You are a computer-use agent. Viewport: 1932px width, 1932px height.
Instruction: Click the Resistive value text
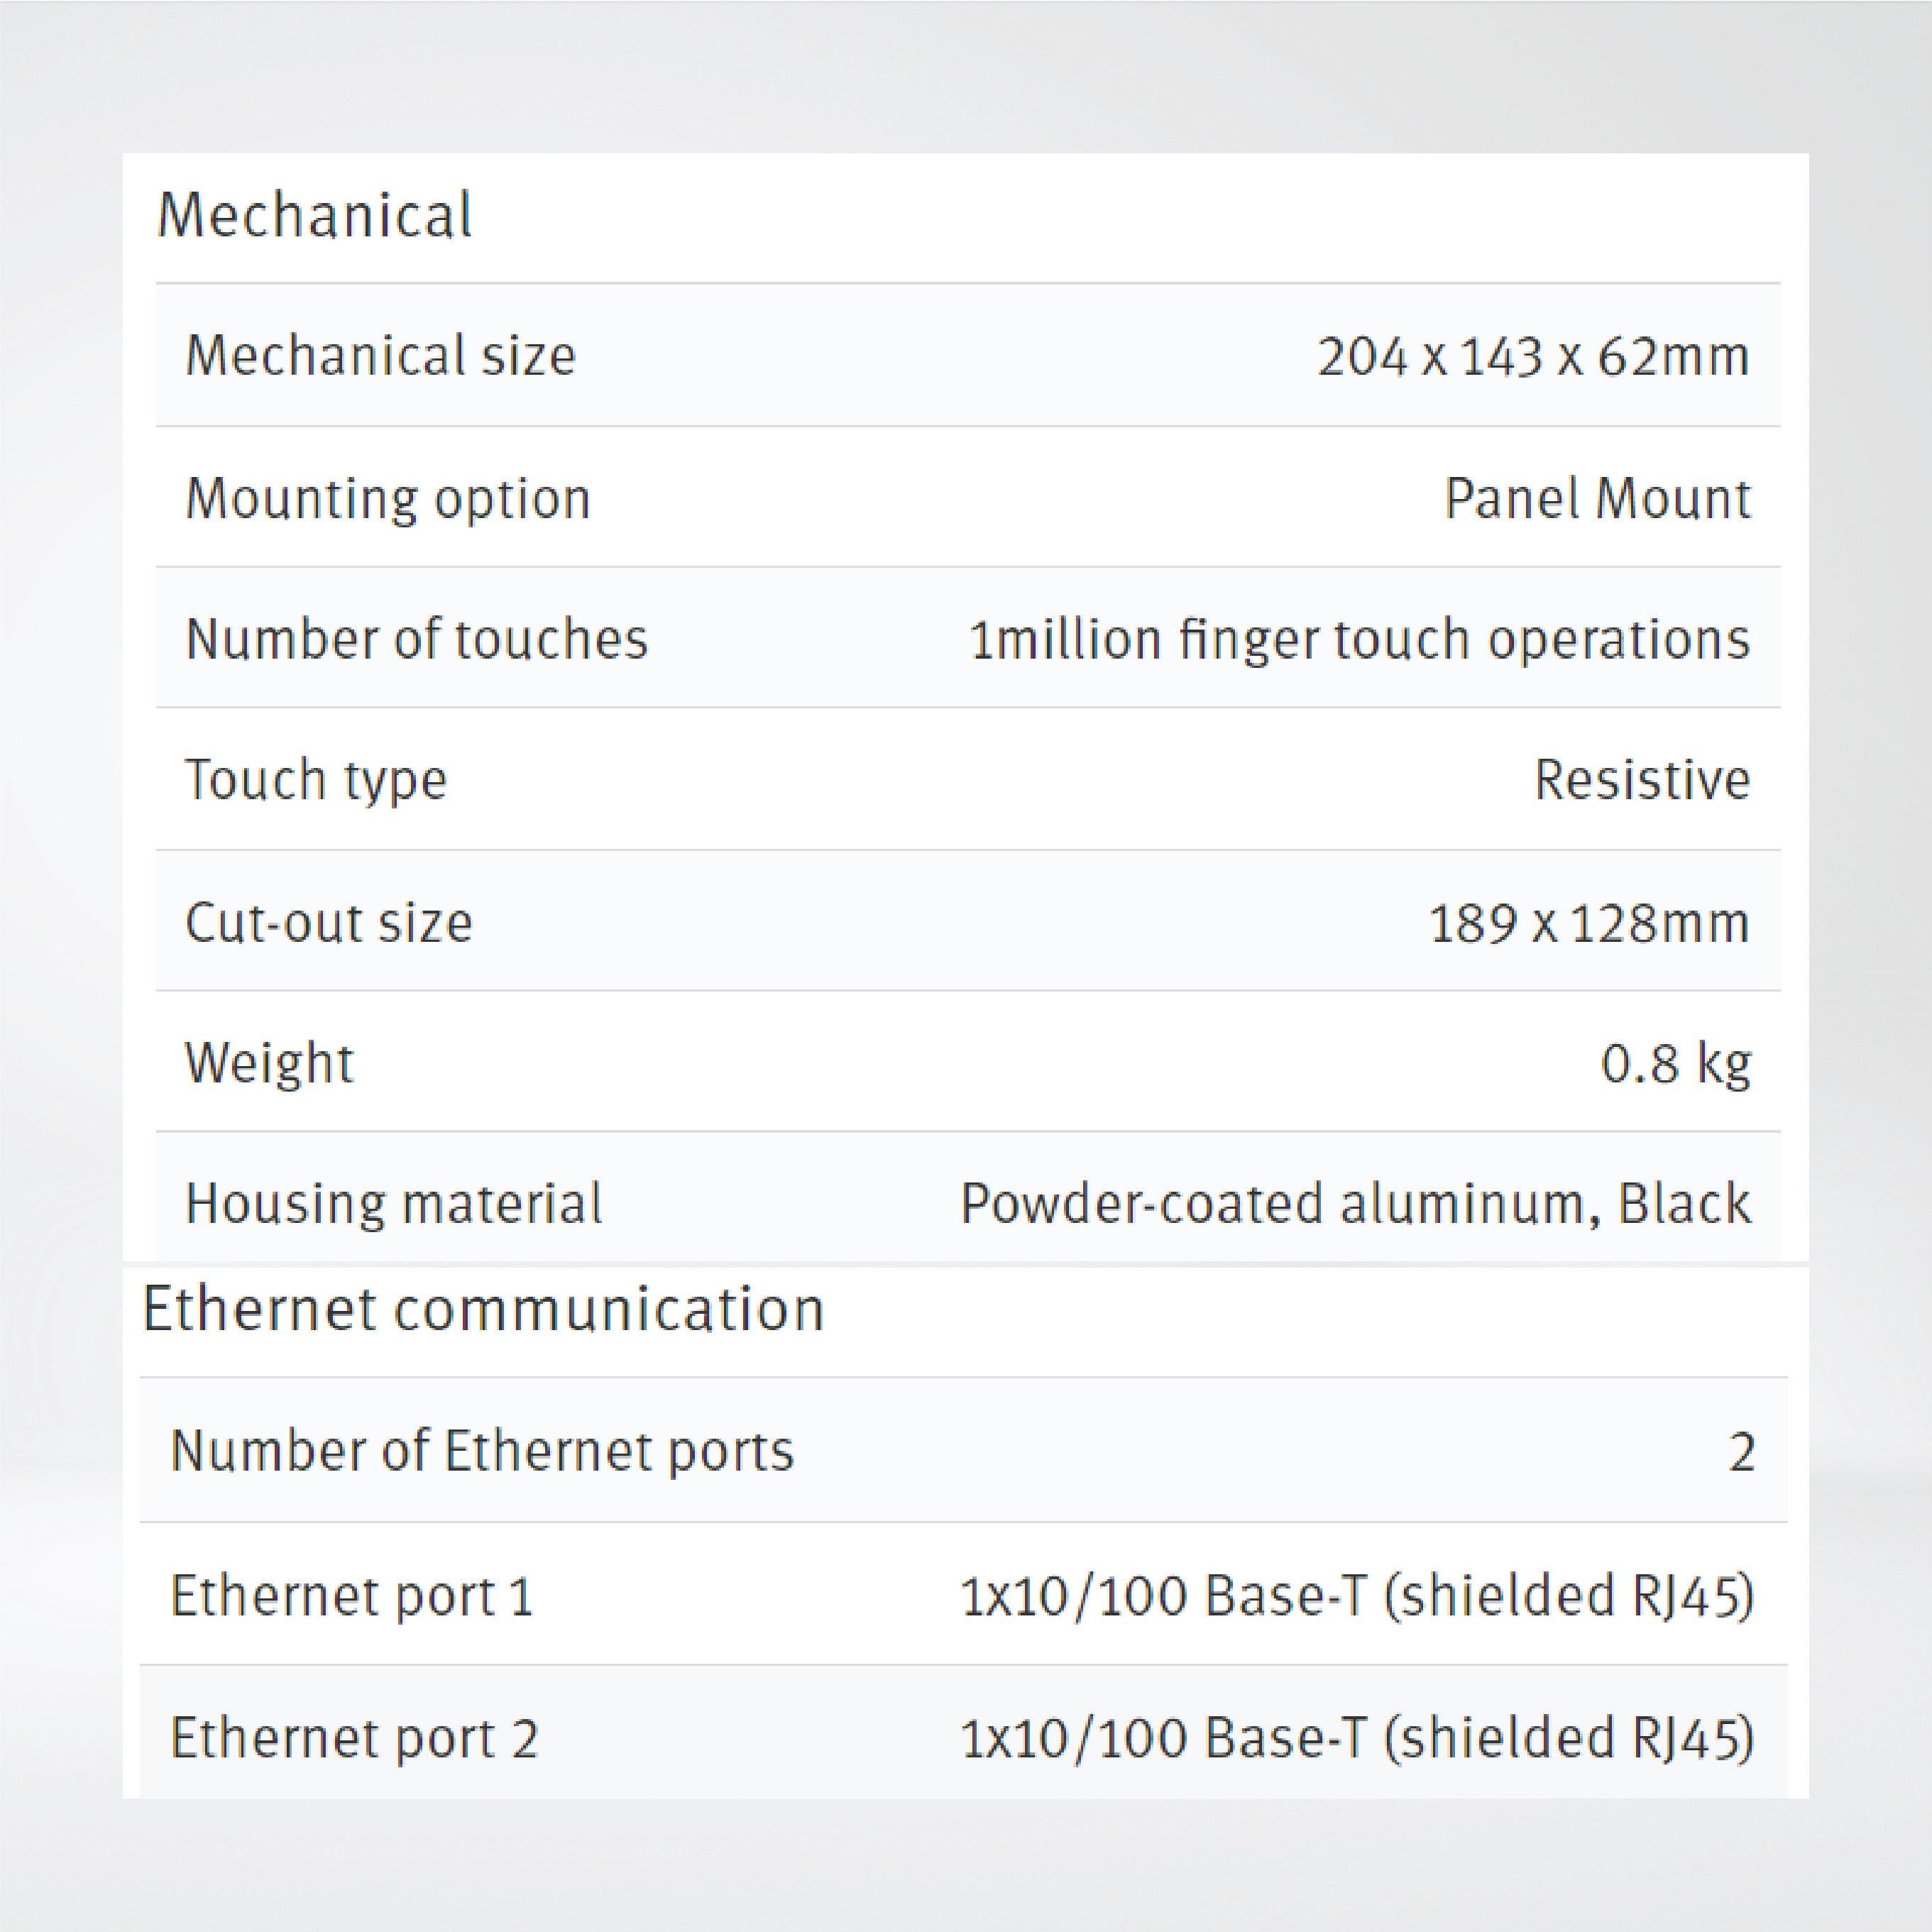pyautogui.click(x=1641, y=780)
